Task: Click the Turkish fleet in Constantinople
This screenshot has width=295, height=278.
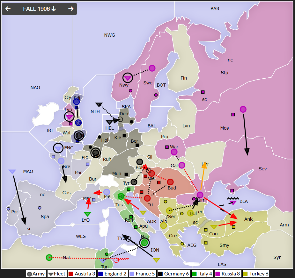Action: click(x=214, y=227)
